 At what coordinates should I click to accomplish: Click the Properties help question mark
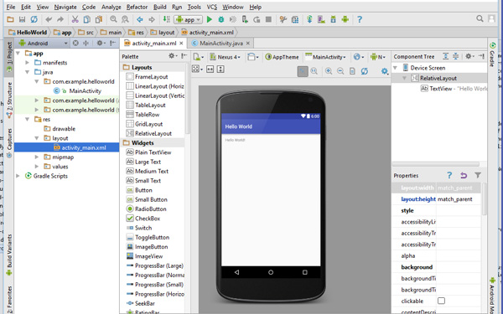click(x=449, y=175)
